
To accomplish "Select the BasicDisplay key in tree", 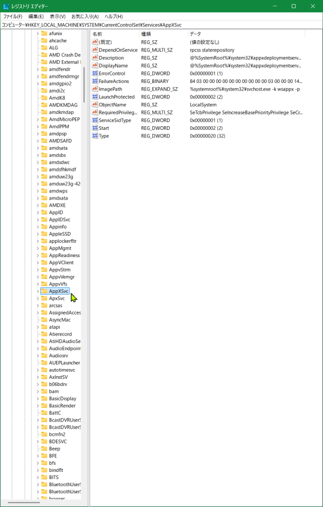I will pos(63,399).
